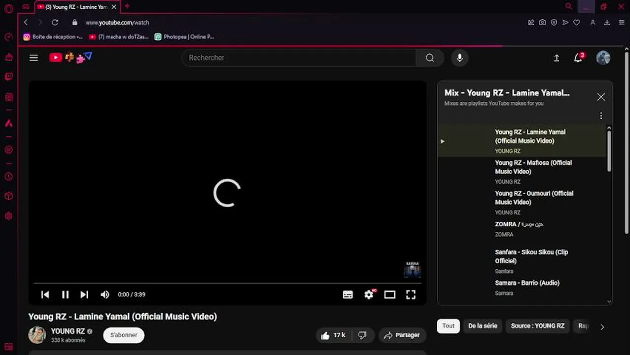The height and width of the screenshot is (355, 630).
Task: Open Extensions cube in sidebar
Action: [8, 196]
